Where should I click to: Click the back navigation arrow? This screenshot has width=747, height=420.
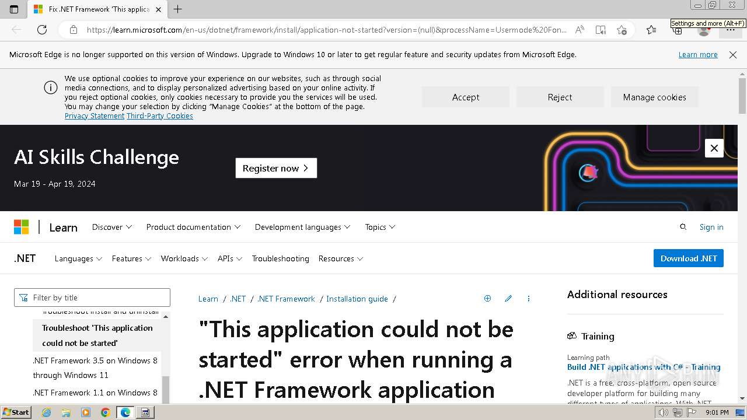(16, 30)
